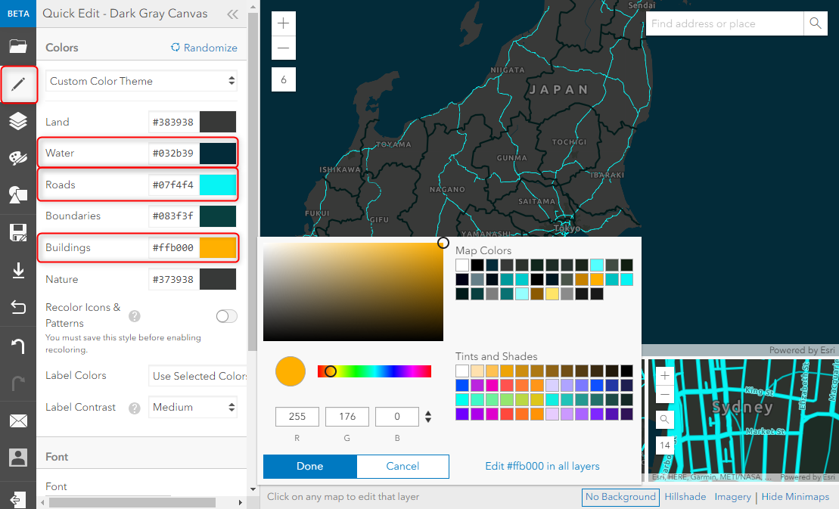Click the Randomize colors link
The width and height of the screenshot is (839, 509).
pyautogui.click(x=204, y=48)
